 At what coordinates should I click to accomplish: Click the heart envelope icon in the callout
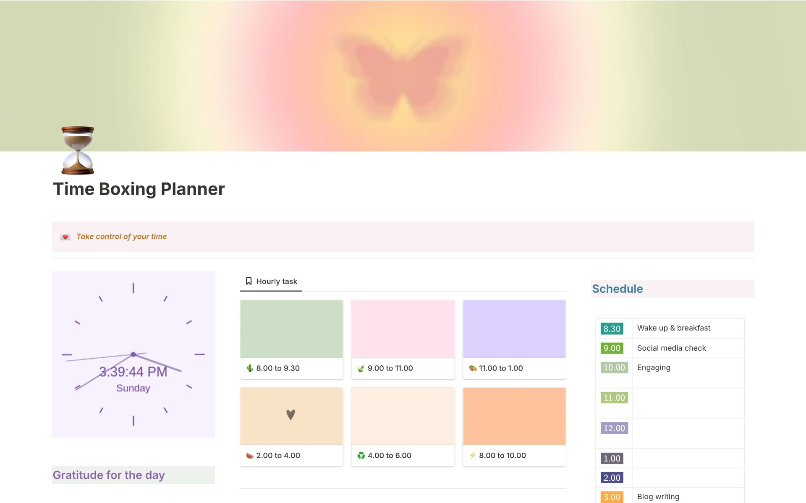(x=65, y=236)
